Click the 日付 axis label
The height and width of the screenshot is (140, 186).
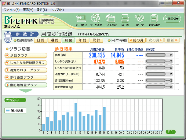[x=171, y=132]
